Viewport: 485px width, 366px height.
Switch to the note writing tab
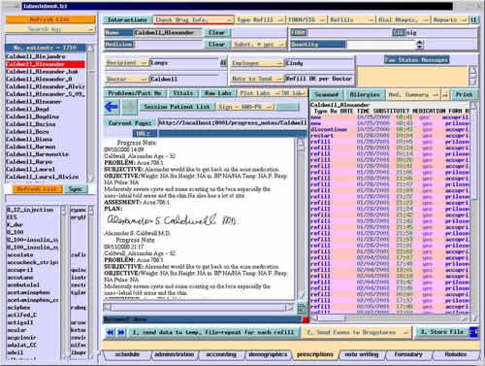tap(362, 354)
